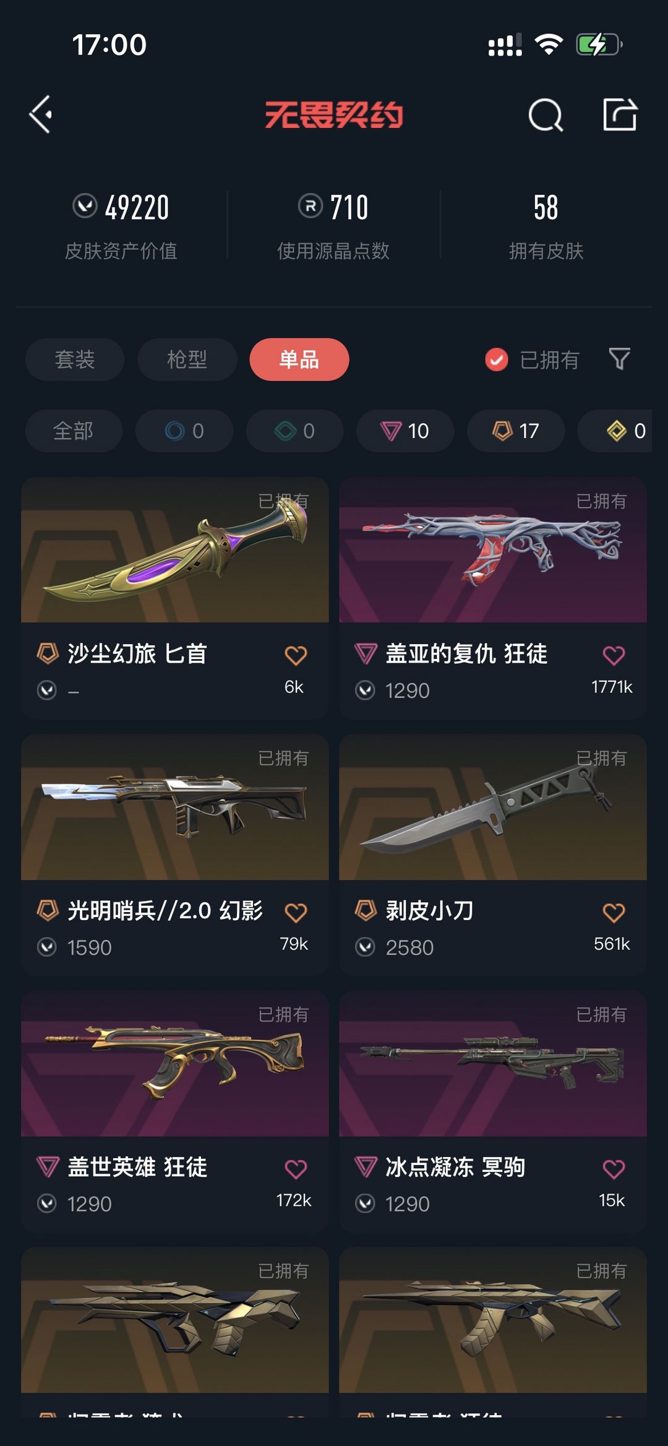This screenshot has height=1446, width=668.
Task: Favorite the 沙尘幻旅 匕首 heart icon
Action: (x=296, y=655)
